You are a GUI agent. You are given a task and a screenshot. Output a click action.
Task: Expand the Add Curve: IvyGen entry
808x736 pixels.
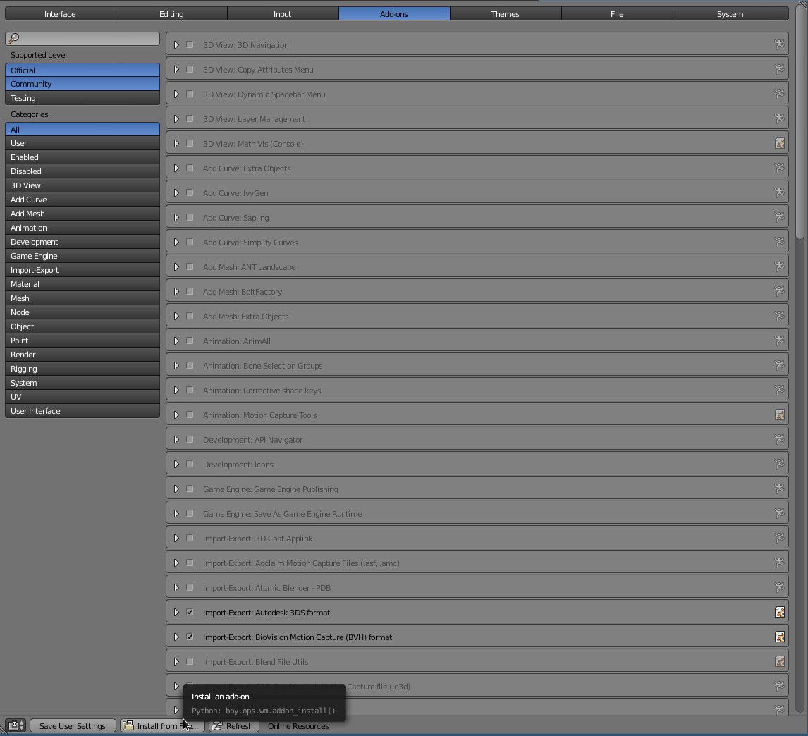pyautogui.click(x=176, y=192)
